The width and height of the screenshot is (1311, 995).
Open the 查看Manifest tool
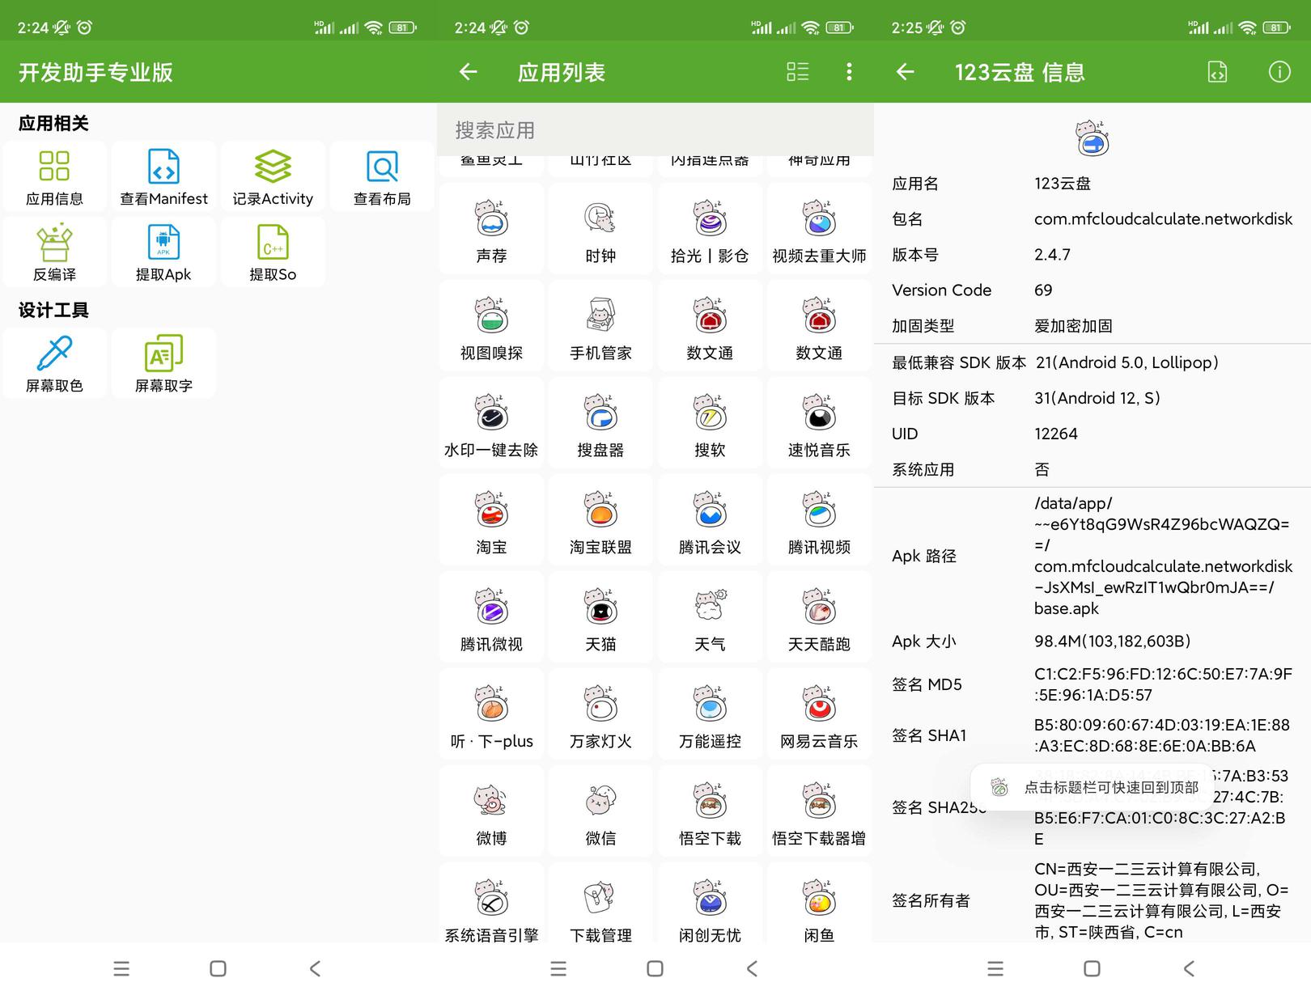[163, 177]
